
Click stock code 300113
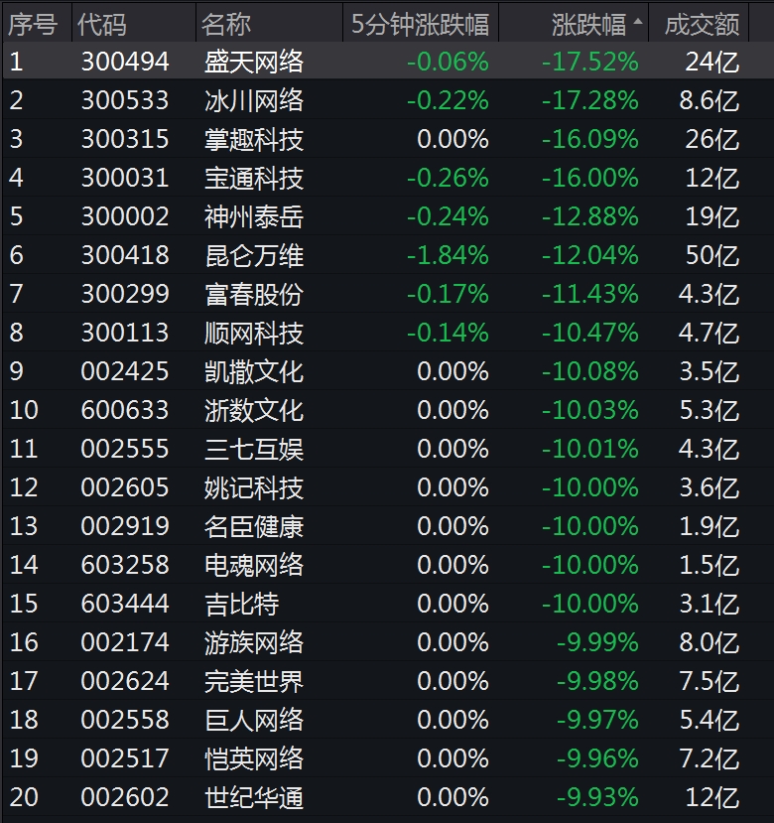tap(125, 333)
